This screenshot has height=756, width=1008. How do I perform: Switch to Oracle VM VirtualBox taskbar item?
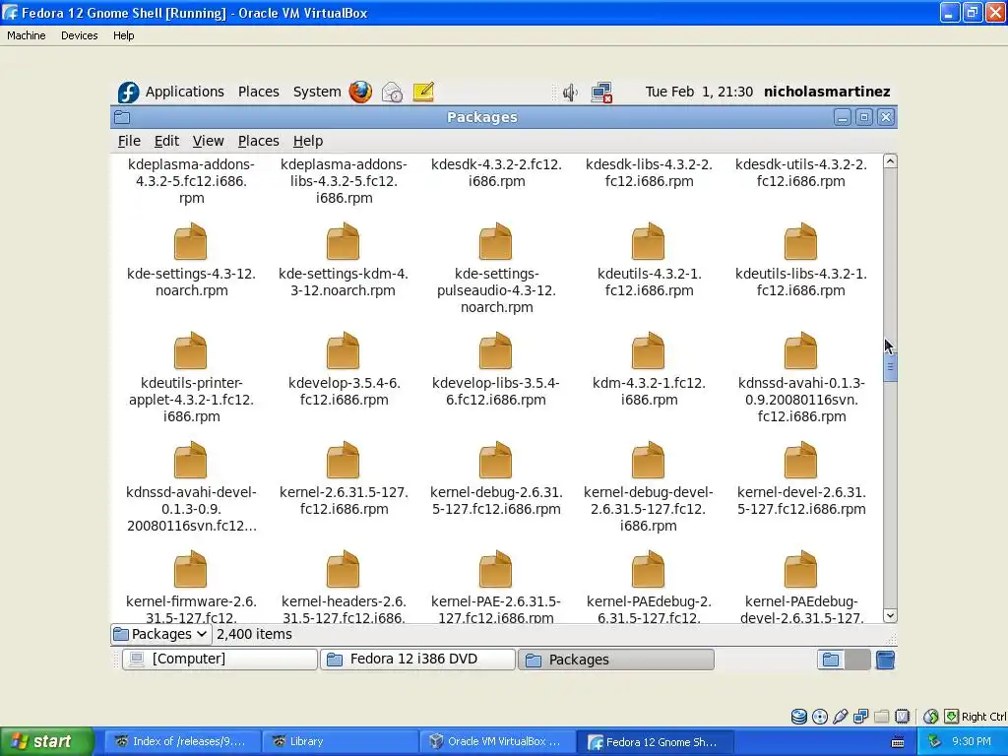tap(498, 741)
